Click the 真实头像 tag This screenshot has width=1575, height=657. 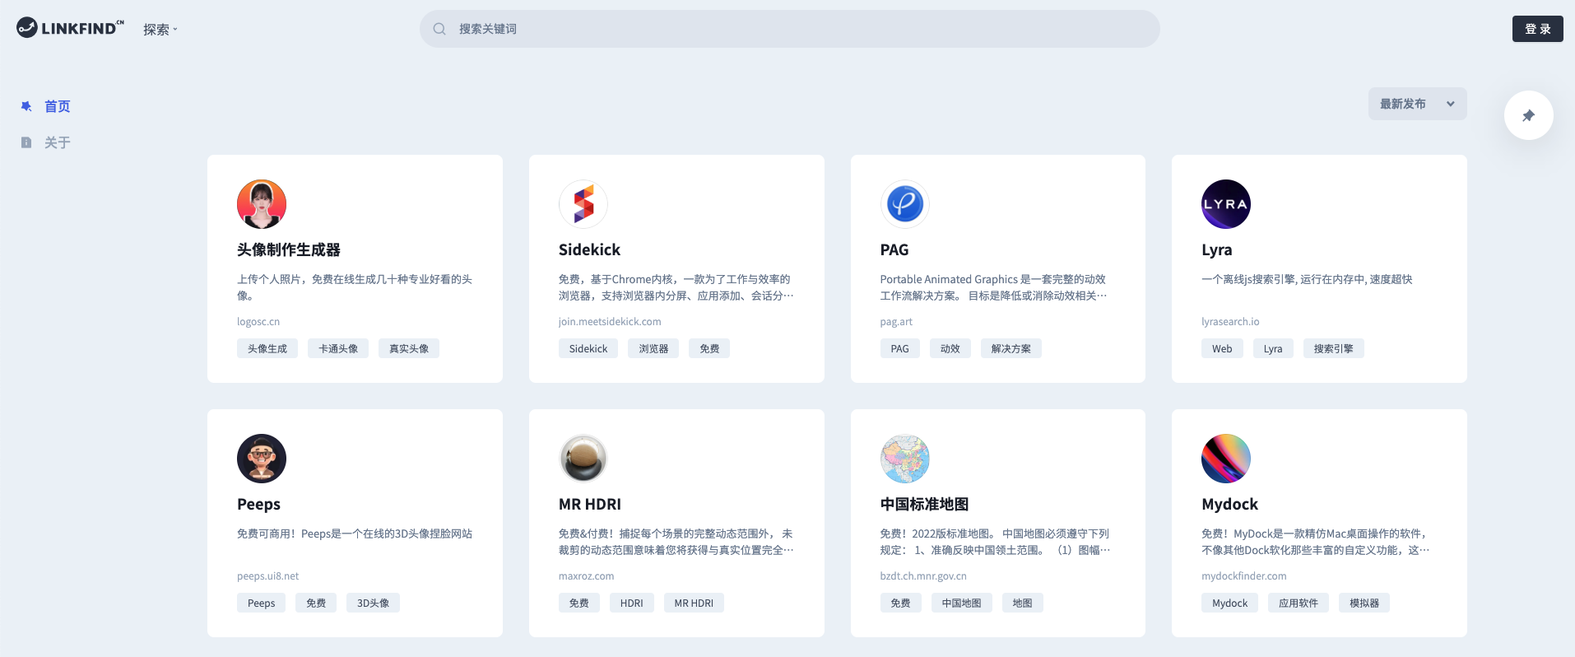click(409, 348)
